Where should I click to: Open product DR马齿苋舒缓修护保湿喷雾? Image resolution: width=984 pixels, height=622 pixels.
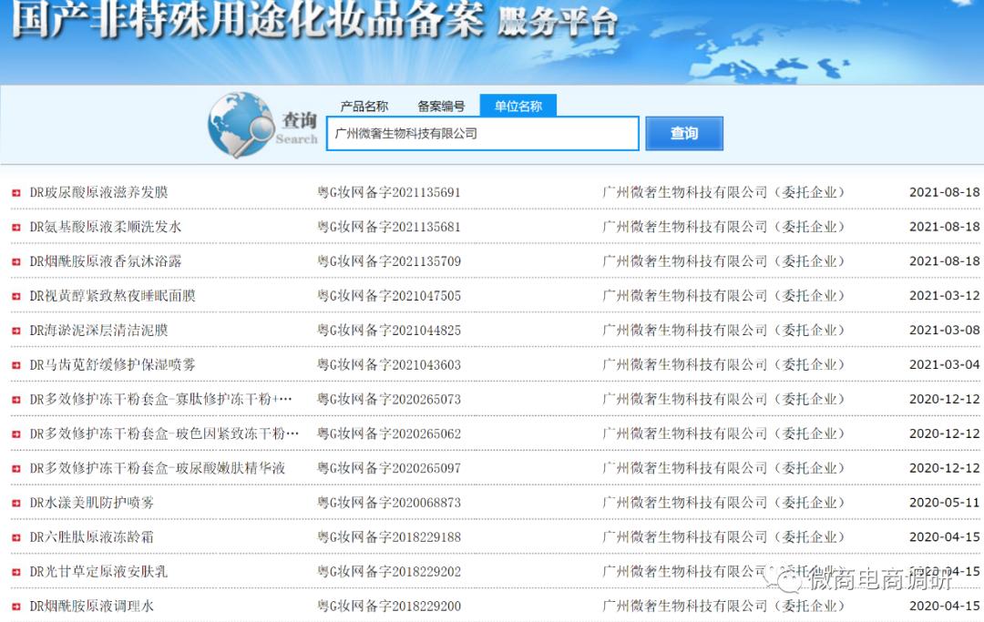click(112, 365)
